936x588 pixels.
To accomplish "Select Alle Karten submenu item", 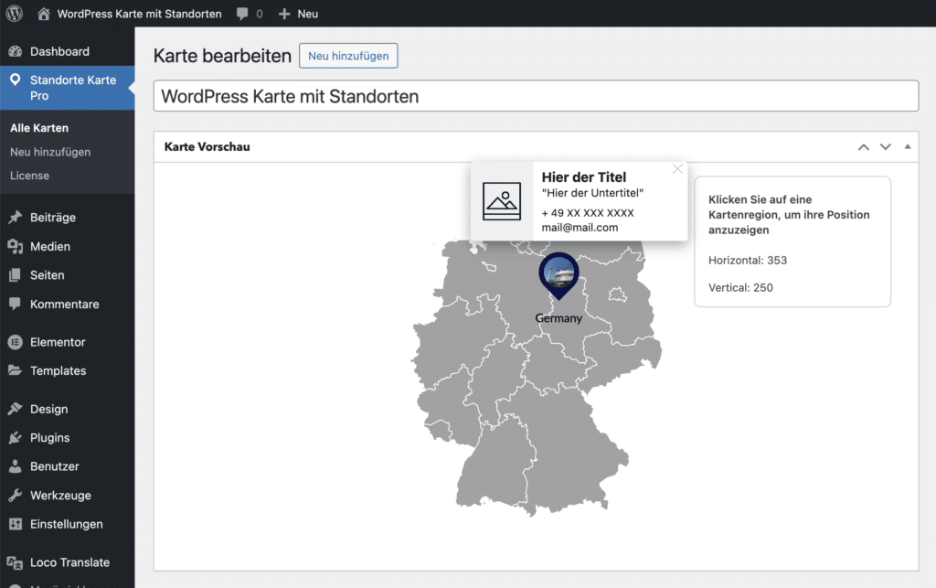I will [x=39, y=128].
